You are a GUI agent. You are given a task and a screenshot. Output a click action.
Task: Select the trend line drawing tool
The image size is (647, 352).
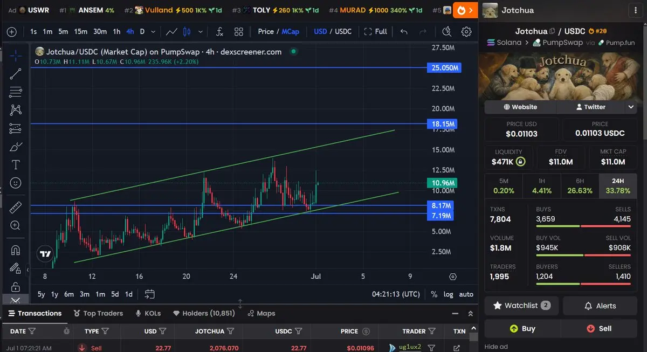coord(16,74)
